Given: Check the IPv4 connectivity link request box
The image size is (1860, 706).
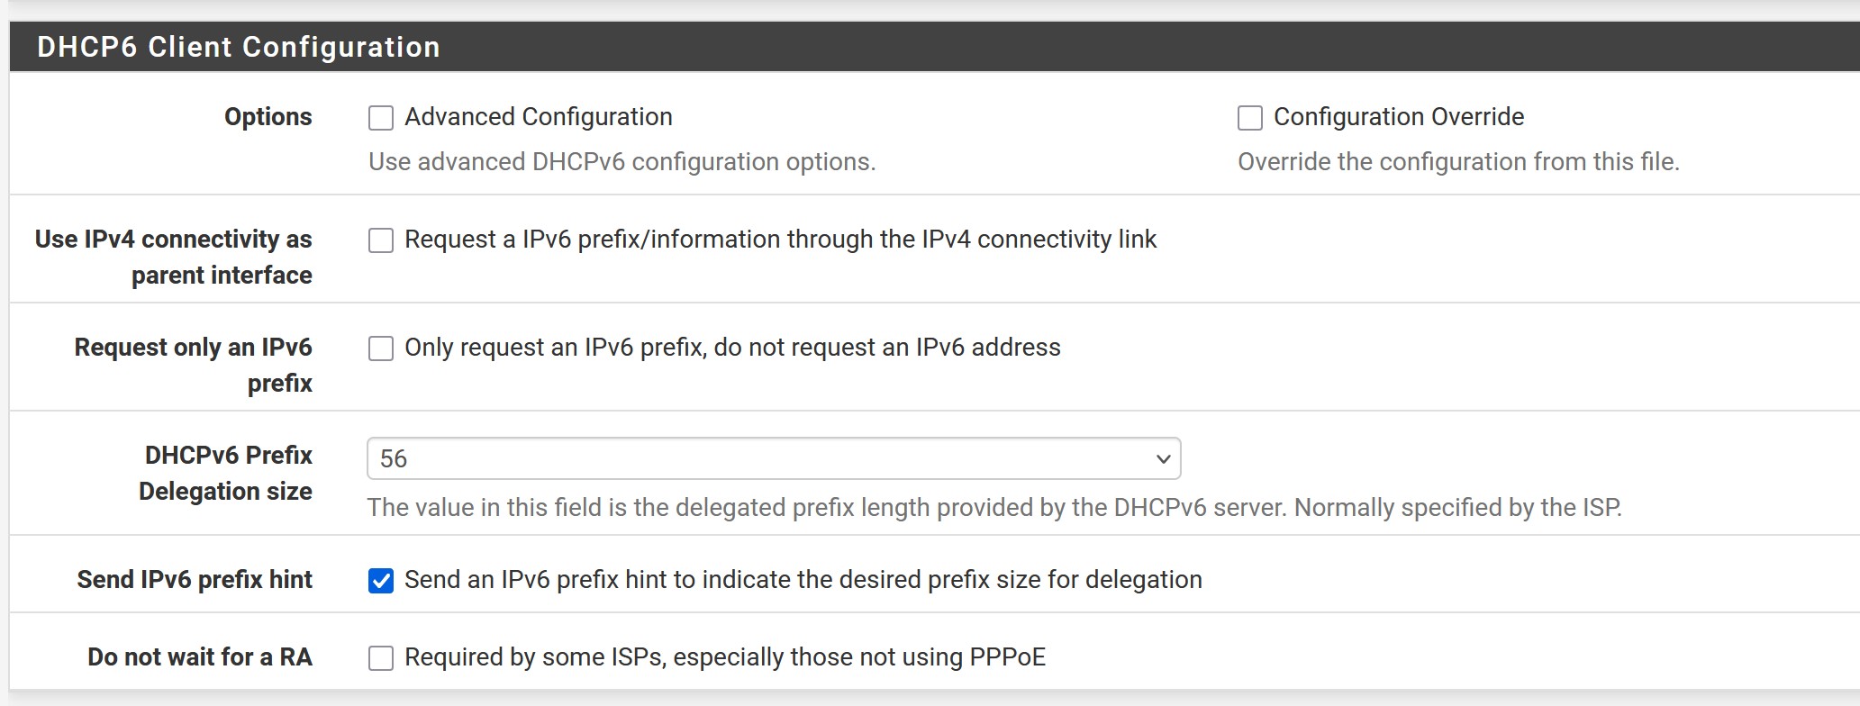Looking at the screenshot, I should coord(381,240).
